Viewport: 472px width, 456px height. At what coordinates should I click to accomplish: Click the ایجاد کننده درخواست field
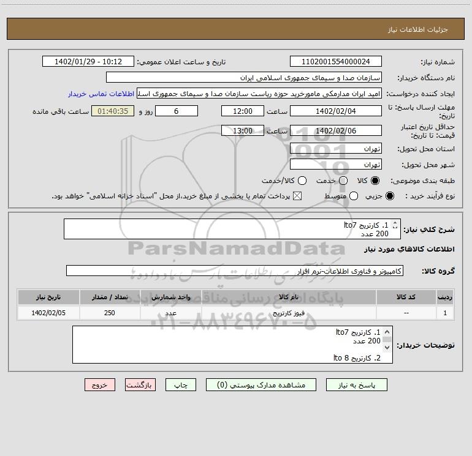tap(259, 94)
